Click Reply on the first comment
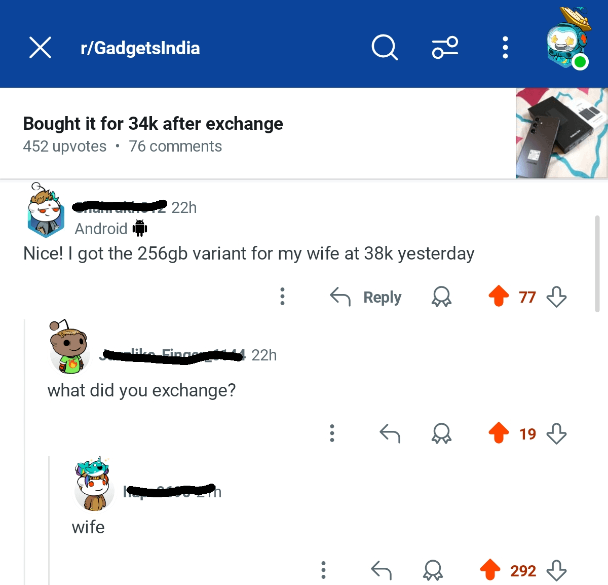The width and height of the screenshot is (608, 585). (x=365, y=297)
